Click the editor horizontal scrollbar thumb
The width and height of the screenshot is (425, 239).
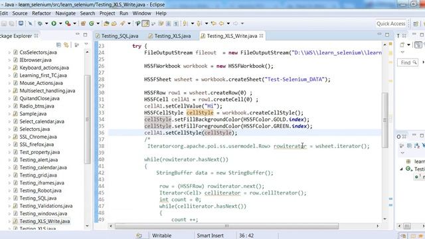[227, 226]
